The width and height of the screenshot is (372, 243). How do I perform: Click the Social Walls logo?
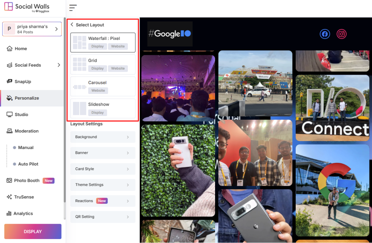(x=27, y=8)
